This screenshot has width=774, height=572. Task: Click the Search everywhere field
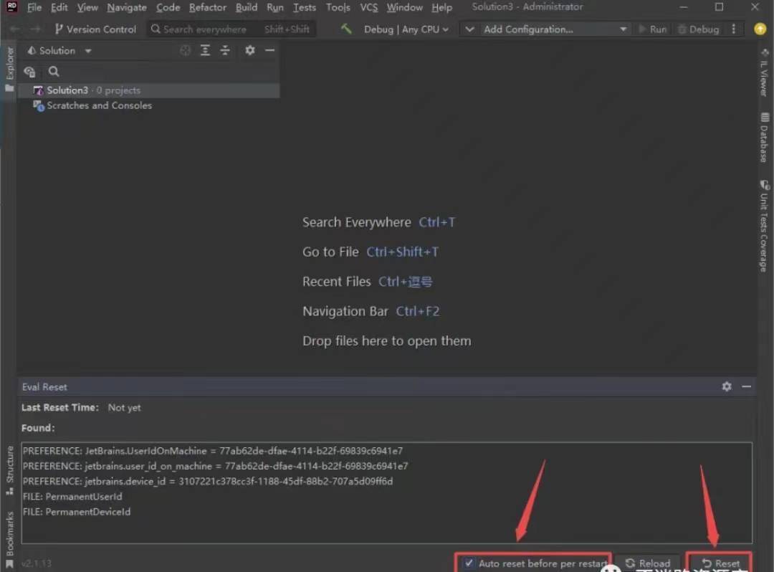pos(231,29)
